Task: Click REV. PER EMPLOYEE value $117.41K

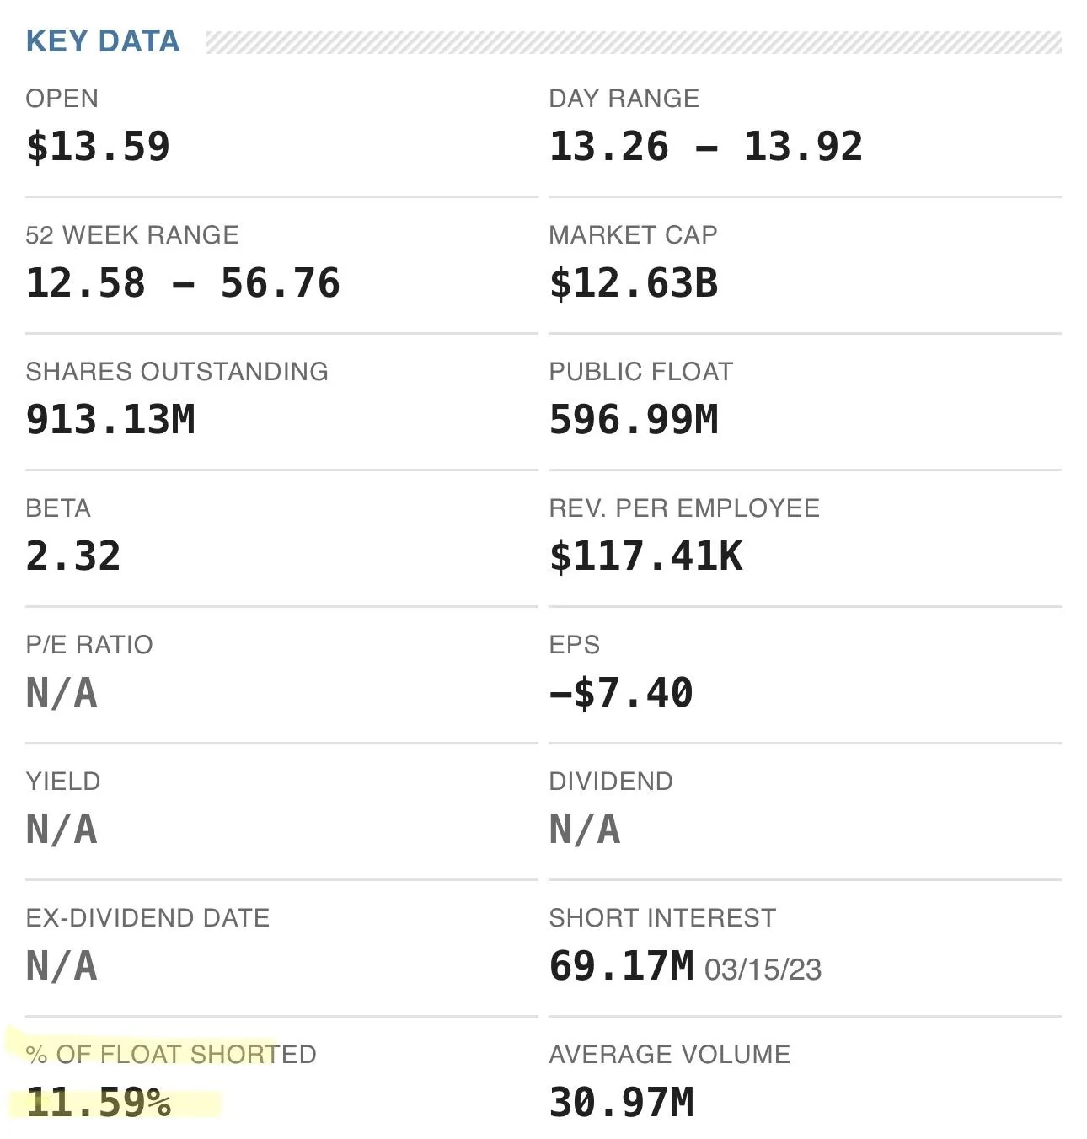Action: pos(646,556)
